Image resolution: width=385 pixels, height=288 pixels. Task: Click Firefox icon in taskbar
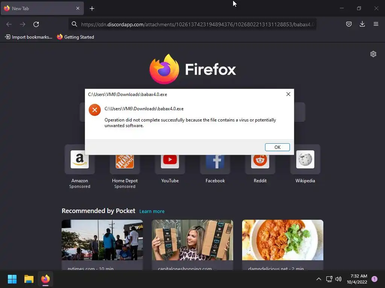pyautogui.click(x=45, y=279)
